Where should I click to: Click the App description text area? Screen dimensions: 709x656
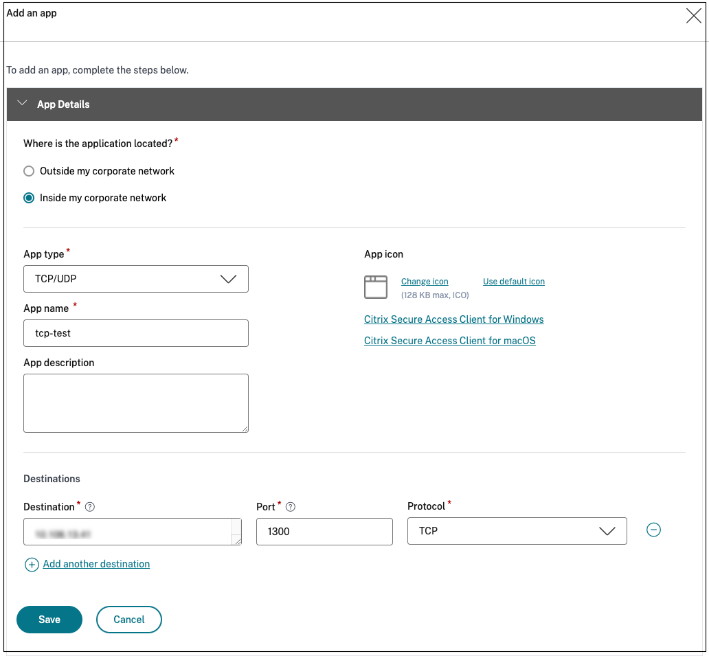136,403
